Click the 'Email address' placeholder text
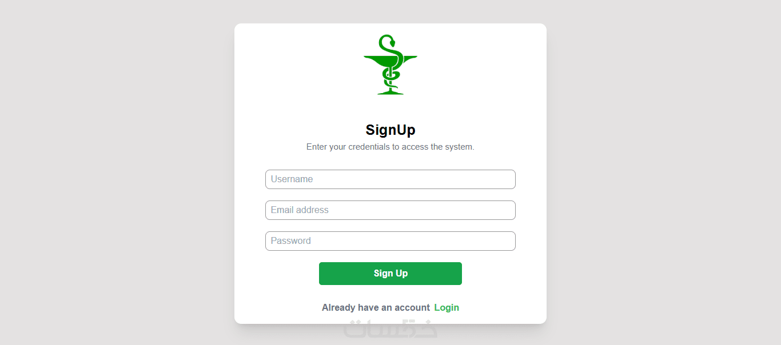 coord(300,210)
